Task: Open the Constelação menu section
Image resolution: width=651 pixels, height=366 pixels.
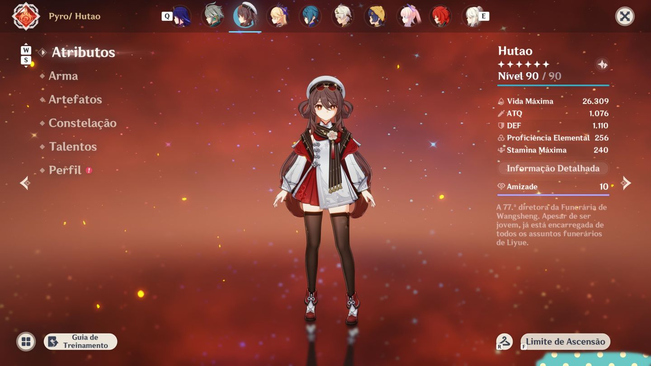Action: point(82,123)
